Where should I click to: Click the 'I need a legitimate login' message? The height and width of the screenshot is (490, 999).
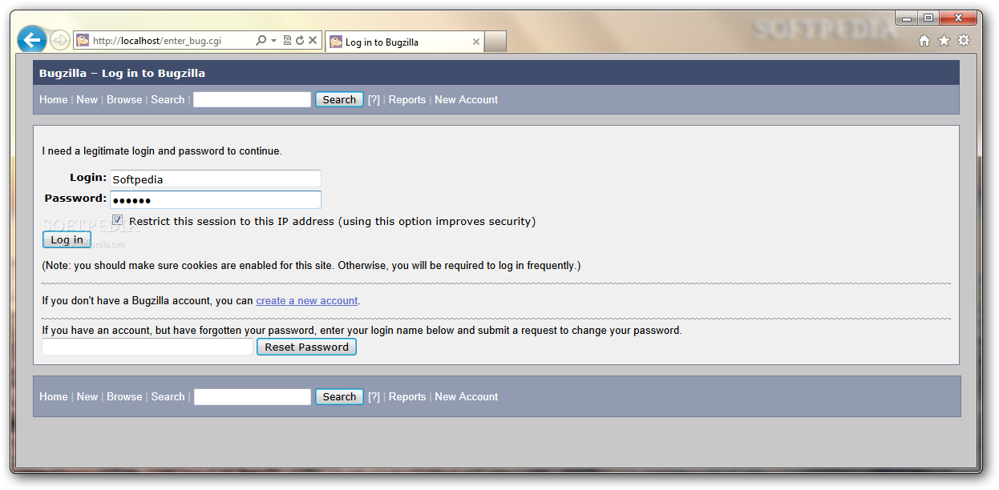pos(162,151)
